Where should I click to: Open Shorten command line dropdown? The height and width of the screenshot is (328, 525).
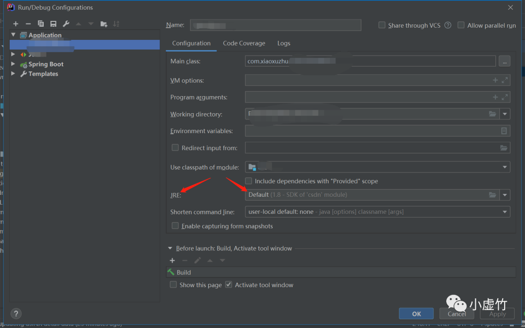[505, 212]
